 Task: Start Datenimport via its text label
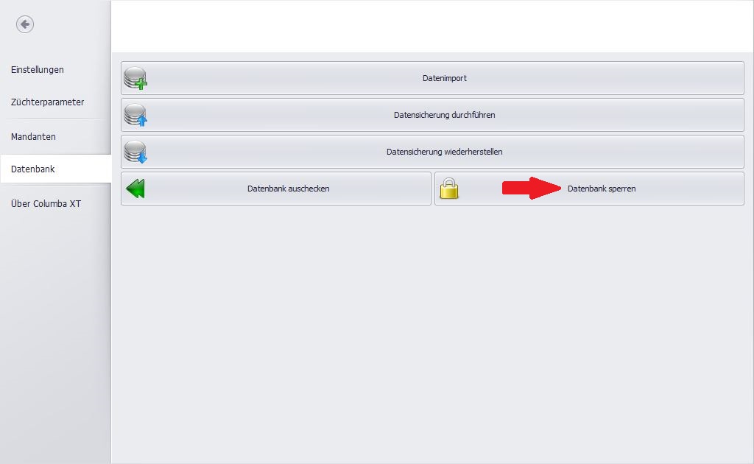[445, 78]
